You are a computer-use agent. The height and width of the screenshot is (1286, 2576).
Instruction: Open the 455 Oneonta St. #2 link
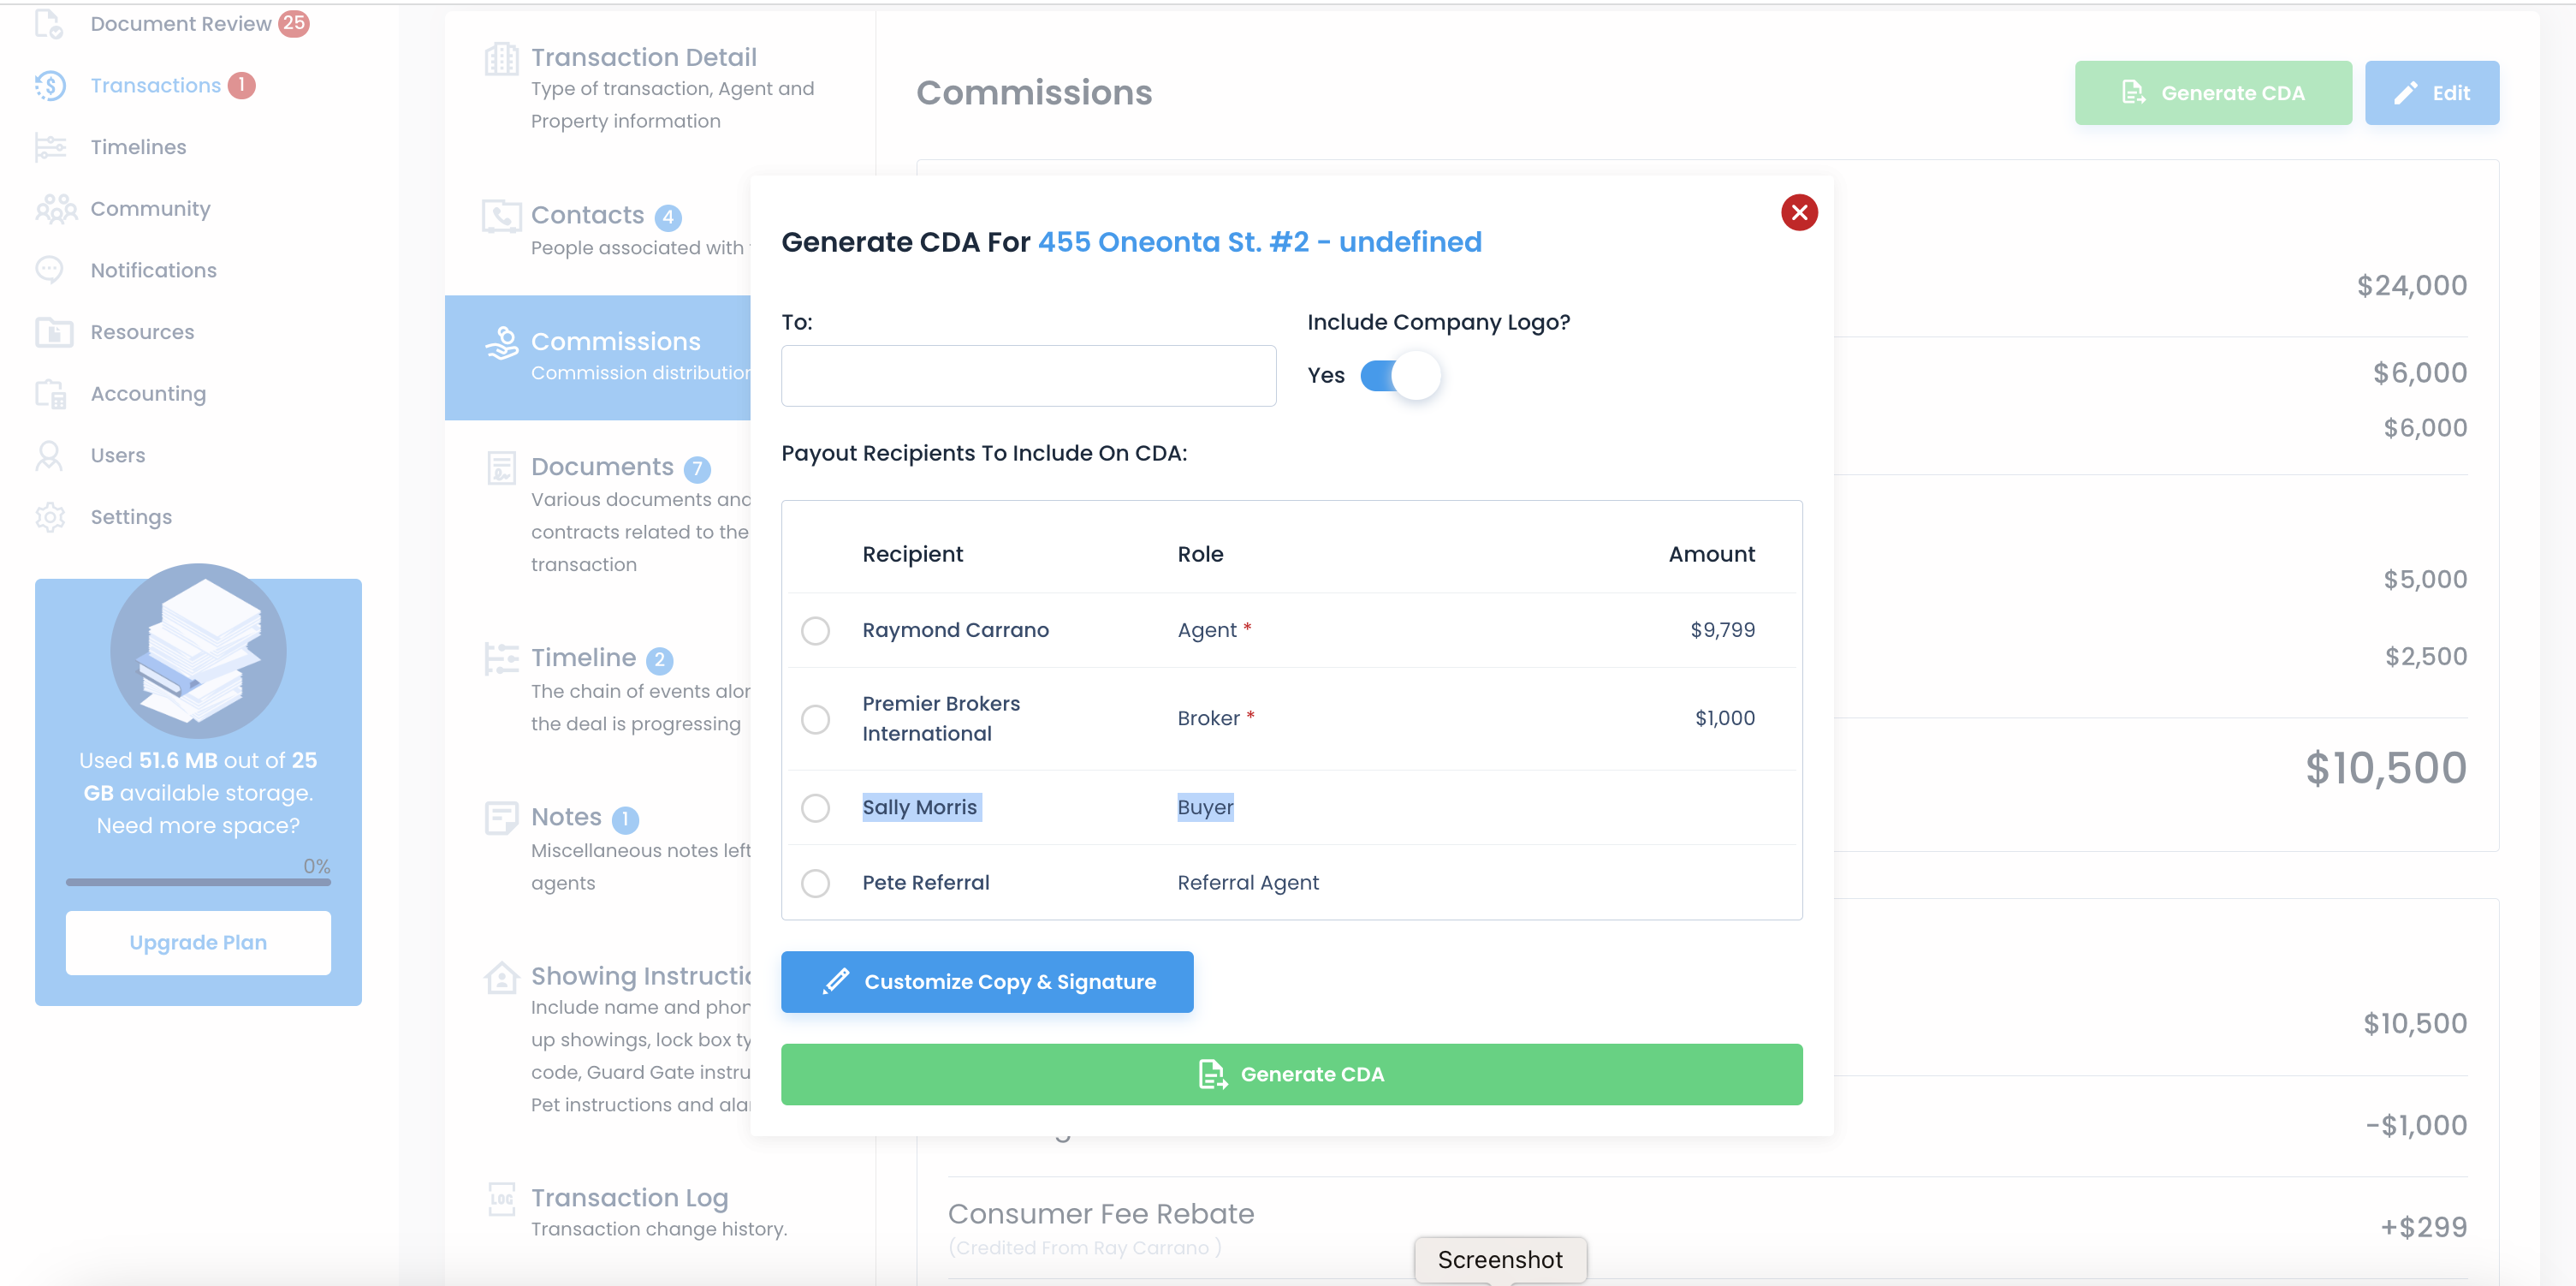[1259, 242]
